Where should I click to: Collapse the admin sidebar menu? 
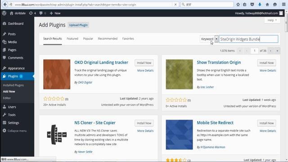click(x=15, y=131)
